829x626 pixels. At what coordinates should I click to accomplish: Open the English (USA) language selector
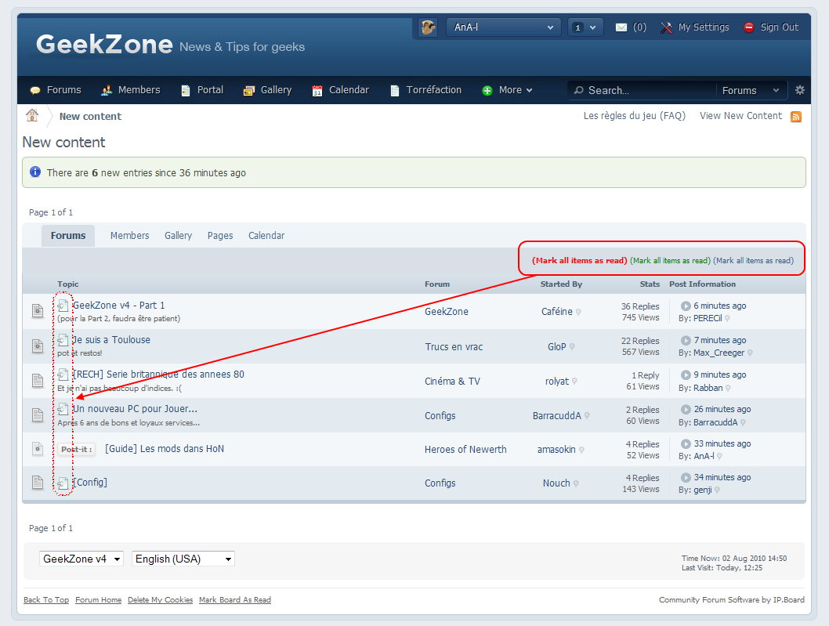click(x=183, y=559)
